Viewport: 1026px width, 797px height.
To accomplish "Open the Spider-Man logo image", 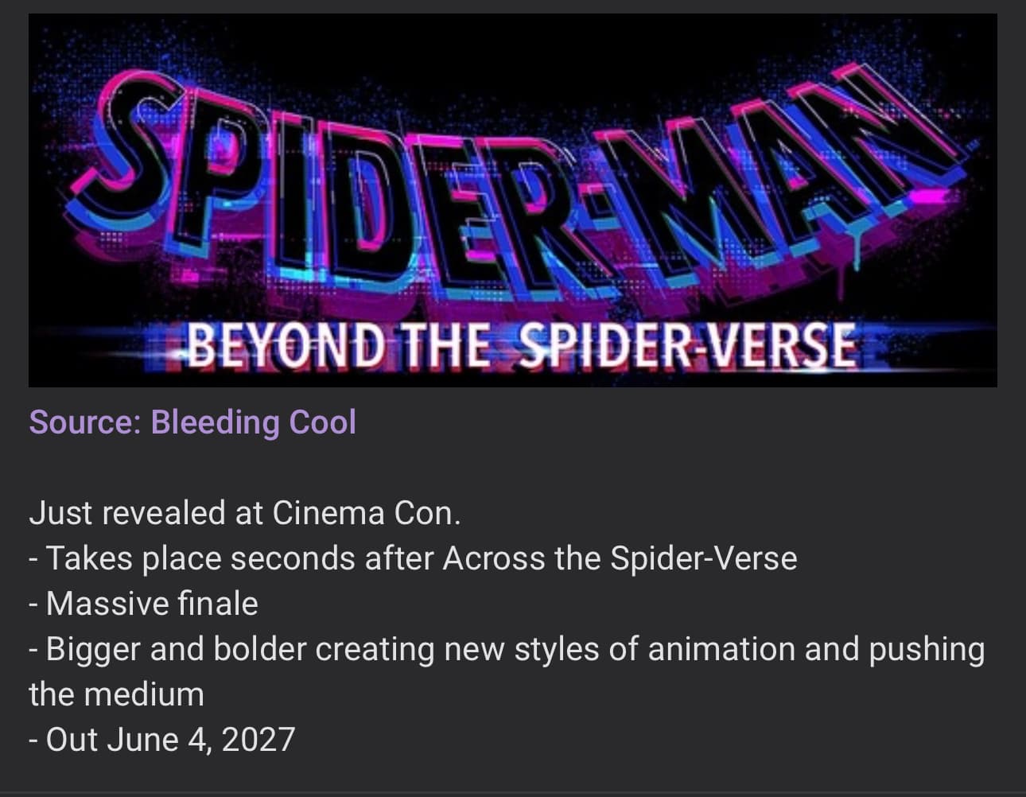I will (x=512, y=200).
